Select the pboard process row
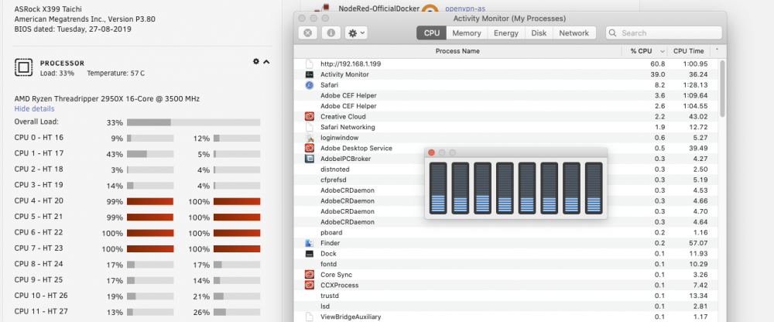Screen dimensions: 774x322 click(506, 233)
